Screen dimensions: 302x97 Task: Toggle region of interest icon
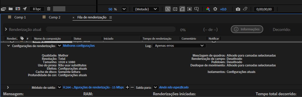click(190, 9)
